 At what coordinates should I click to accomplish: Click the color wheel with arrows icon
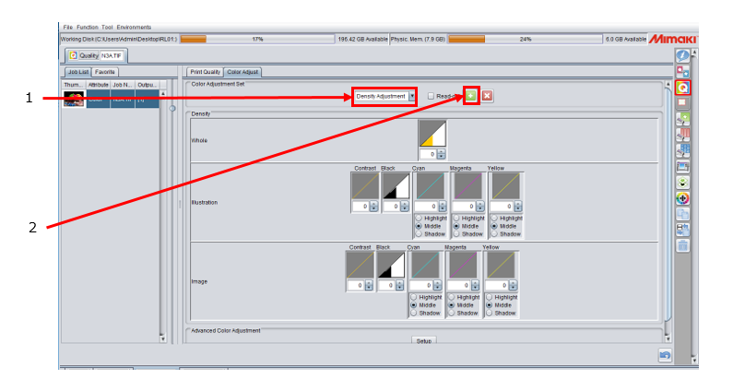[682, 198]
